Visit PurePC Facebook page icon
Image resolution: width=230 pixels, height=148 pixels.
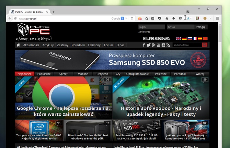click(144, 45)
